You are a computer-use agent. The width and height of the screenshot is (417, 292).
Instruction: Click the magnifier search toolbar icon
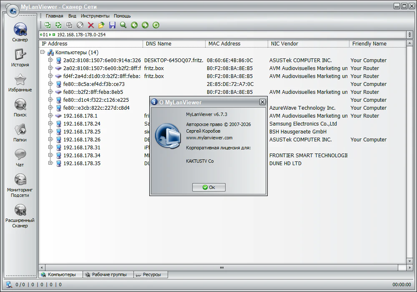(123, 25)
